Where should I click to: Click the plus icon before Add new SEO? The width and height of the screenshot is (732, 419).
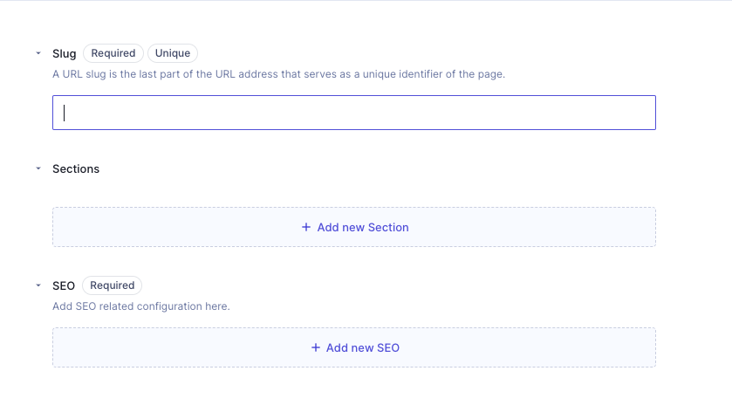[x=316, y=347]
